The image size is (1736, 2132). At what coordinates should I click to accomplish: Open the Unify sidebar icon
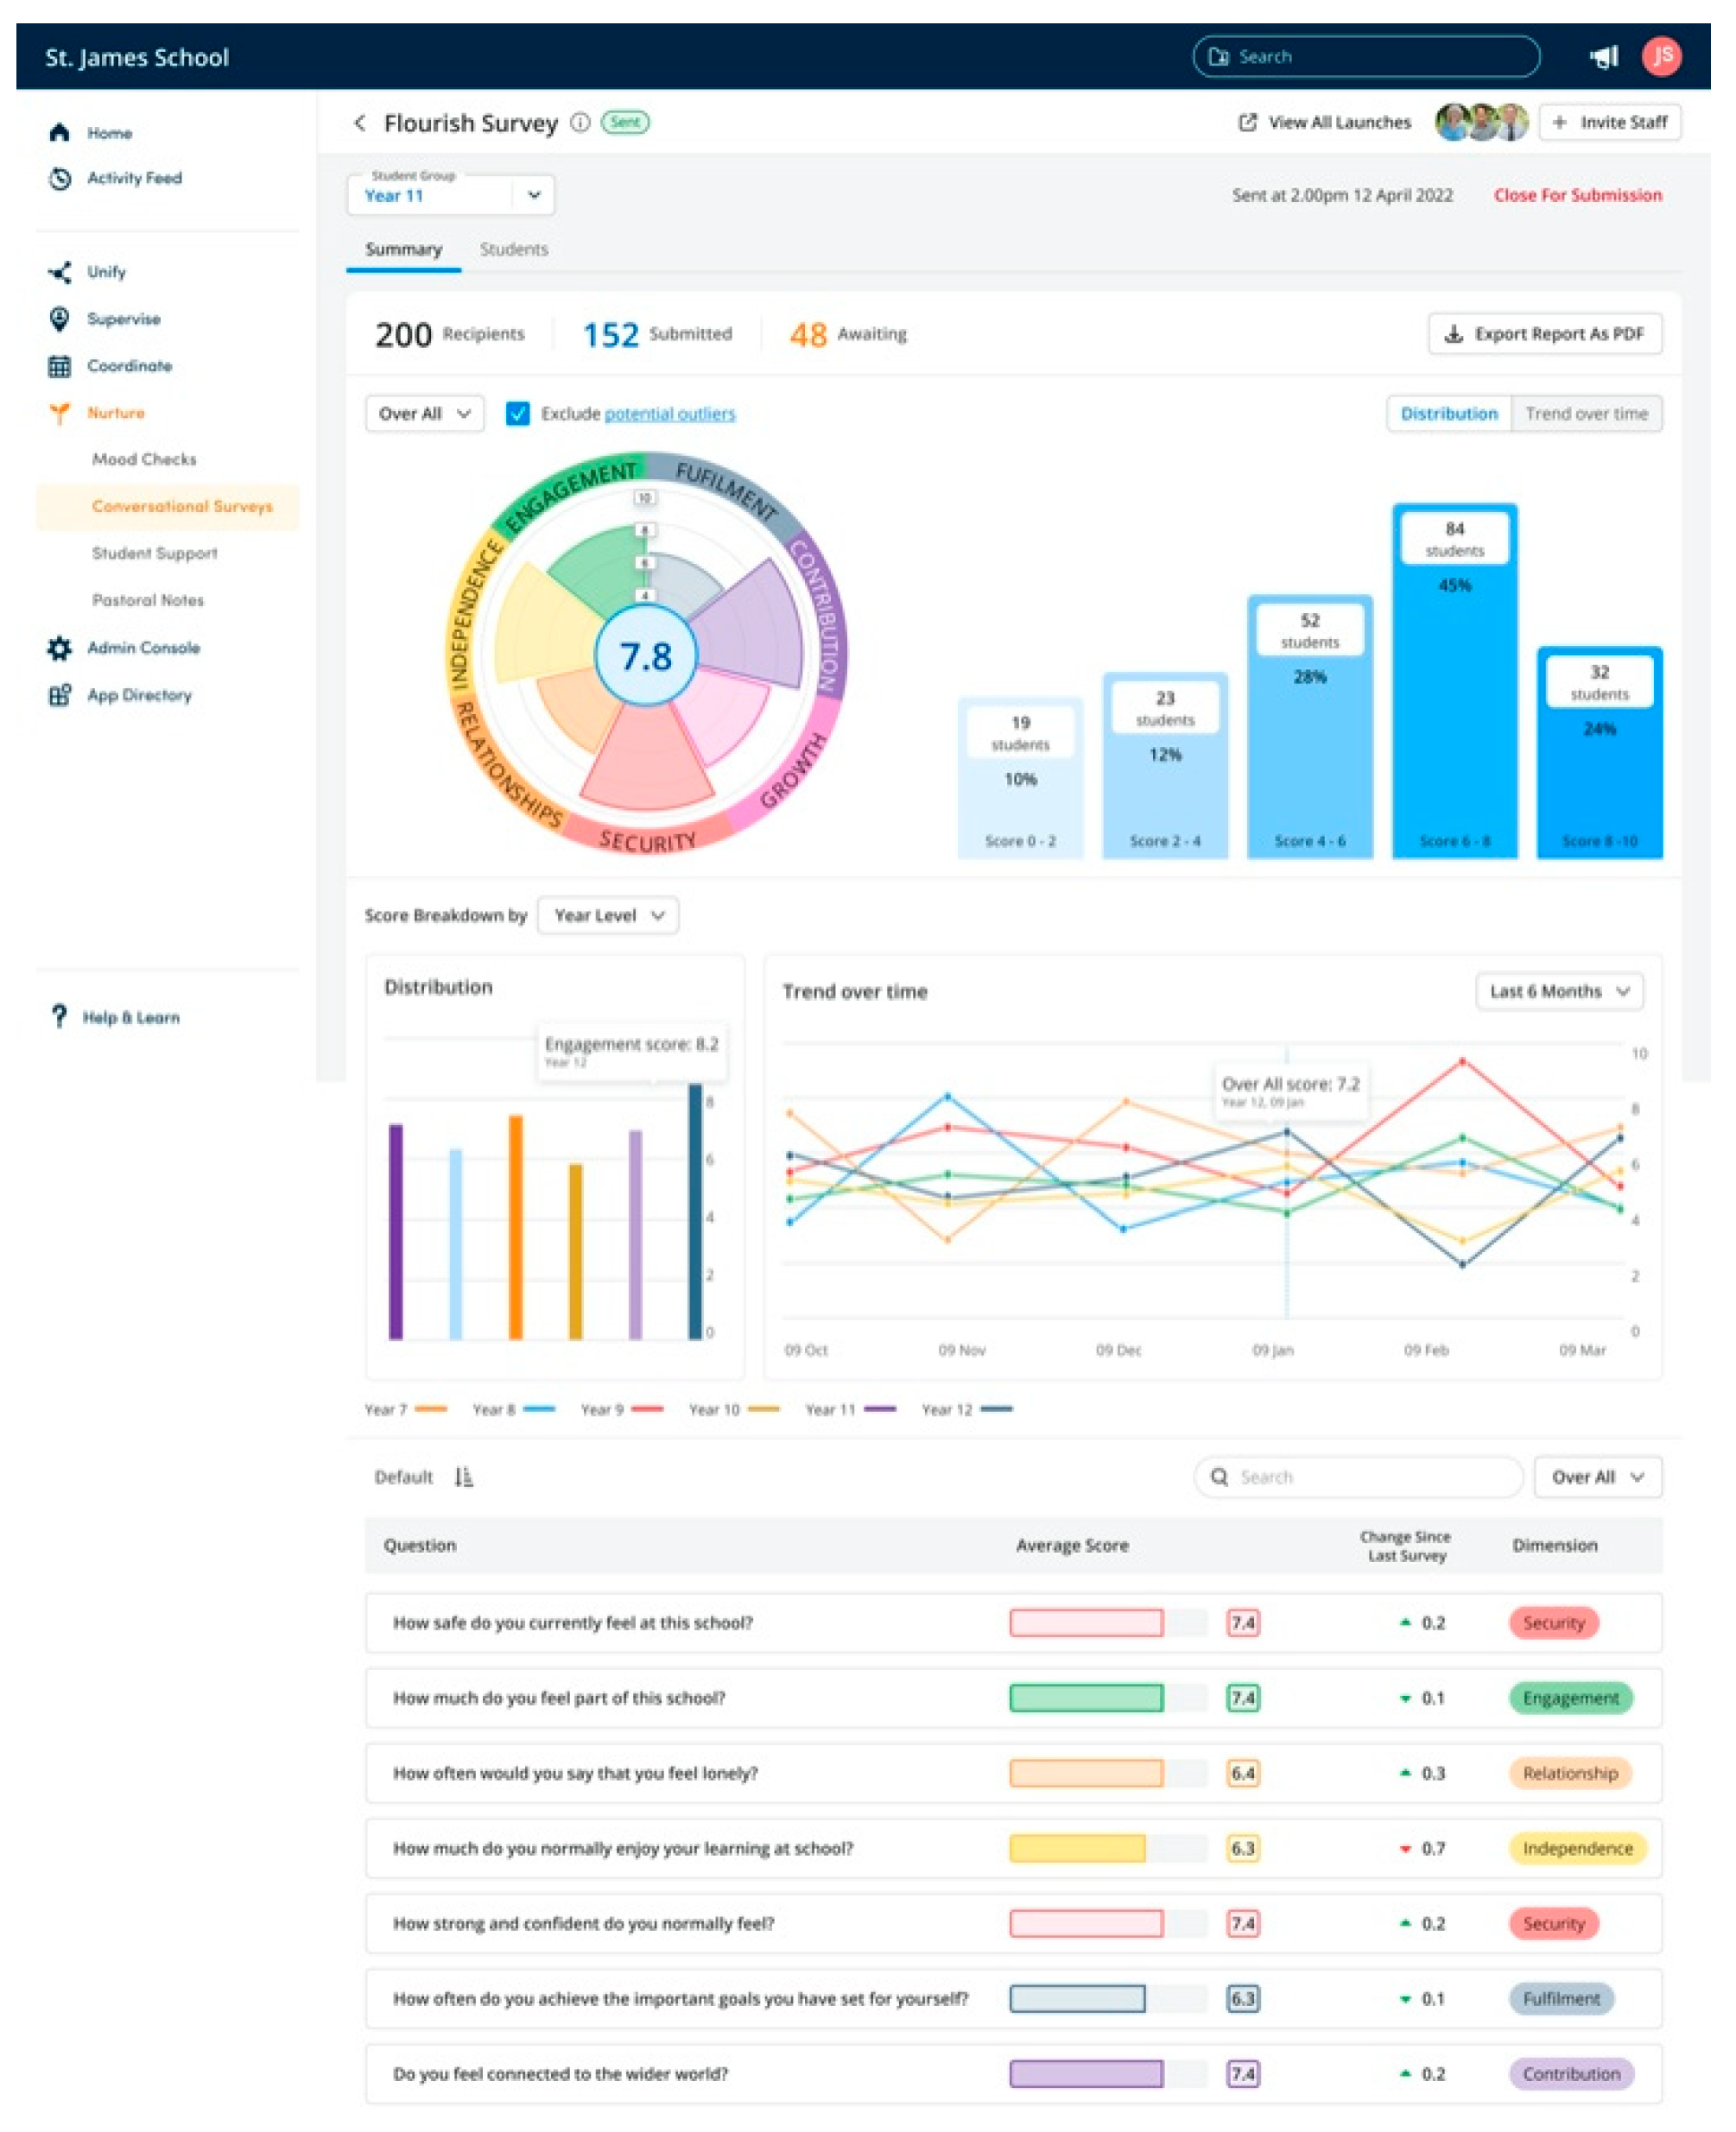[60, 272]
